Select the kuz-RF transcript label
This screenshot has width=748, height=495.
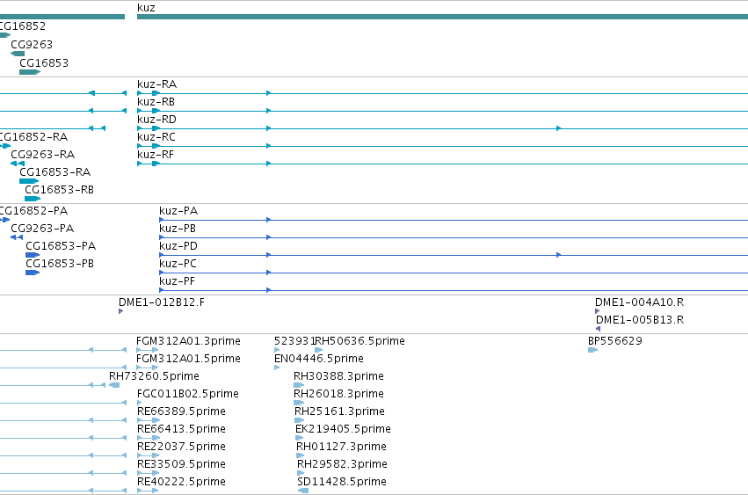156,155
